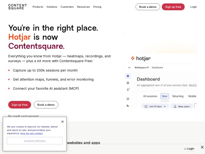Click the Dashboard heading in preview
Screen dimensions: 205x154
tap(148, 79)
